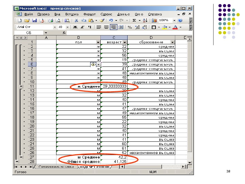245x184 pixels.
Task: Toggle Bold formatting button
Action: click(75, 27)
